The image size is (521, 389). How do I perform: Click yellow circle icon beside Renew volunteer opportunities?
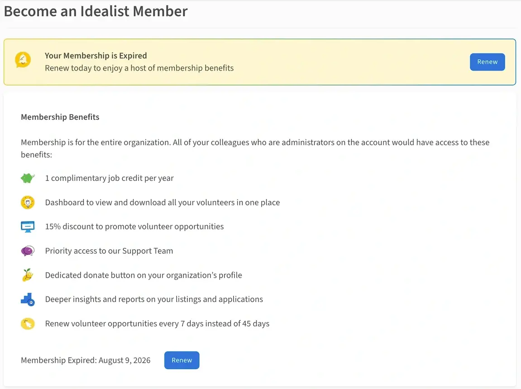[x=28, y=323]
